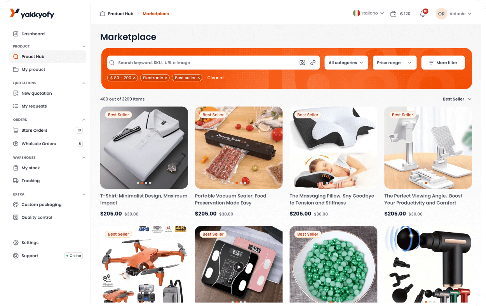
Task: Open the All categories dropdown
Action: 346,63
